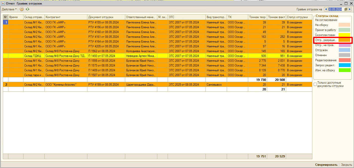Click manager Колодиева Анастасия…
Screen dimensions: 354x168
(x=141, y=51)
